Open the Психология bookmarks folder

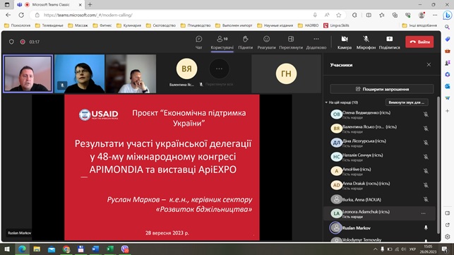(x=18, y=25)
